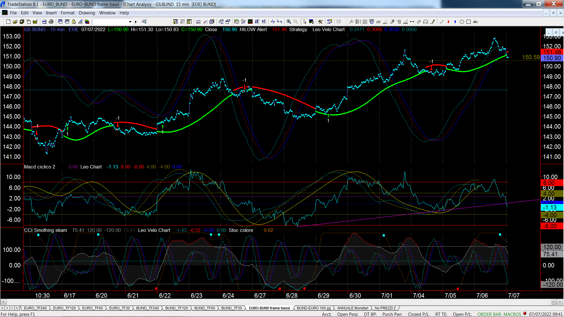Image resolution: width=564 pixels, height=317 pixels.
Task: Click the colored cubes icon
Action: click(87, 21)
